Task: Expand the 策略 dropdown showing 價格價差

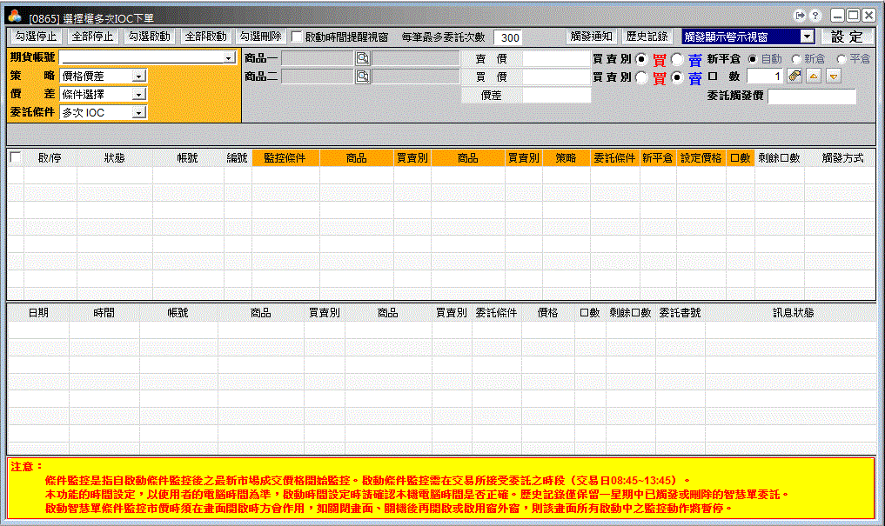Action: click(138, 77)
